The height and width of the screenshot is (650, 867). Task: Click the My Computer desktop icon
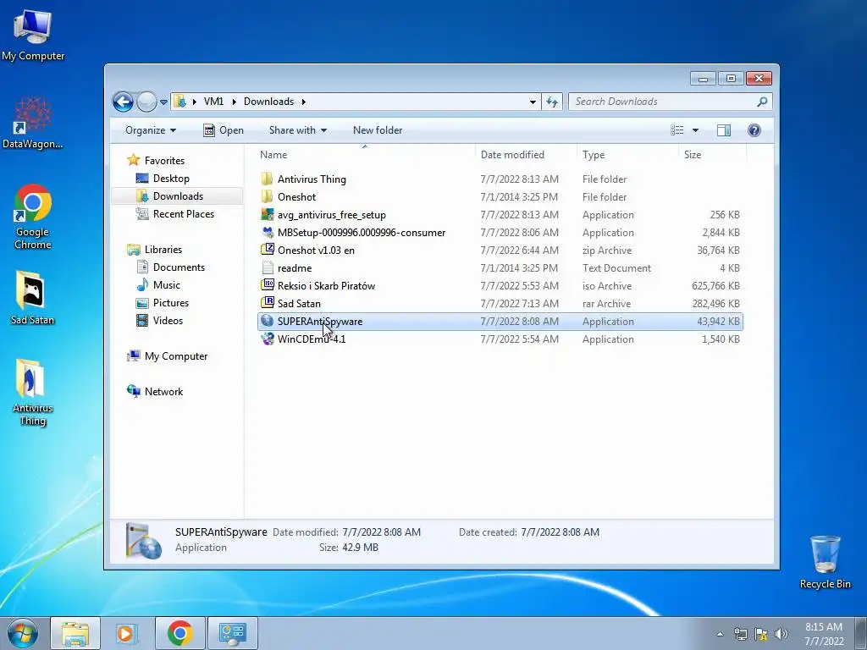tap(33, 35)
